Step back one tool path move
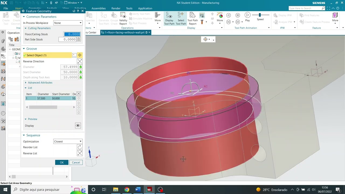Viewport: 345px width, 194px height. 229,15
